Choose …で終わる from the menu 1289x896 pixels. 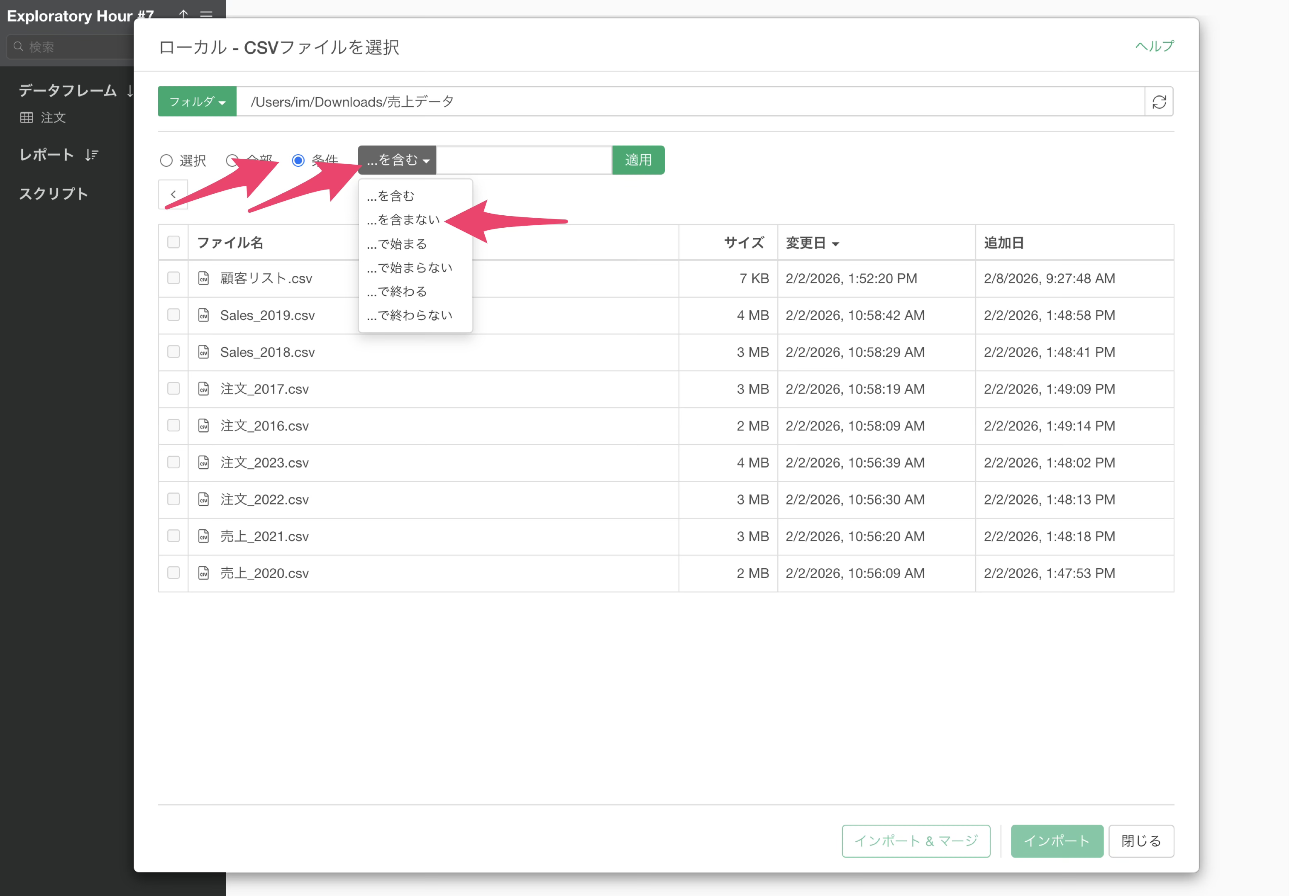(397, 292)
